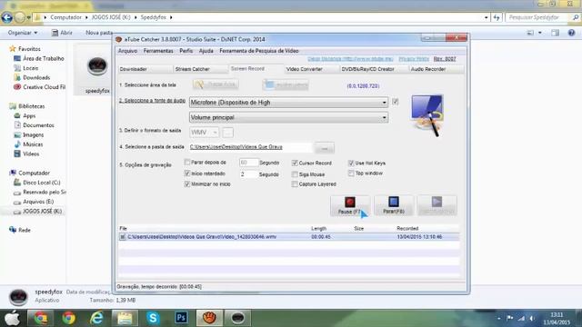Switch to Audio Recorder tab
This screenshot has width=582, height=327.
(436, 69)
